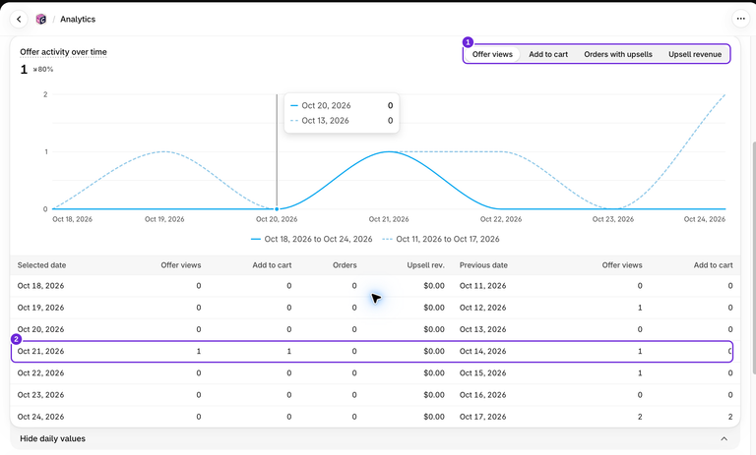Click the Oct 13, 2026 tooltip entry

(x=342, y=121)
